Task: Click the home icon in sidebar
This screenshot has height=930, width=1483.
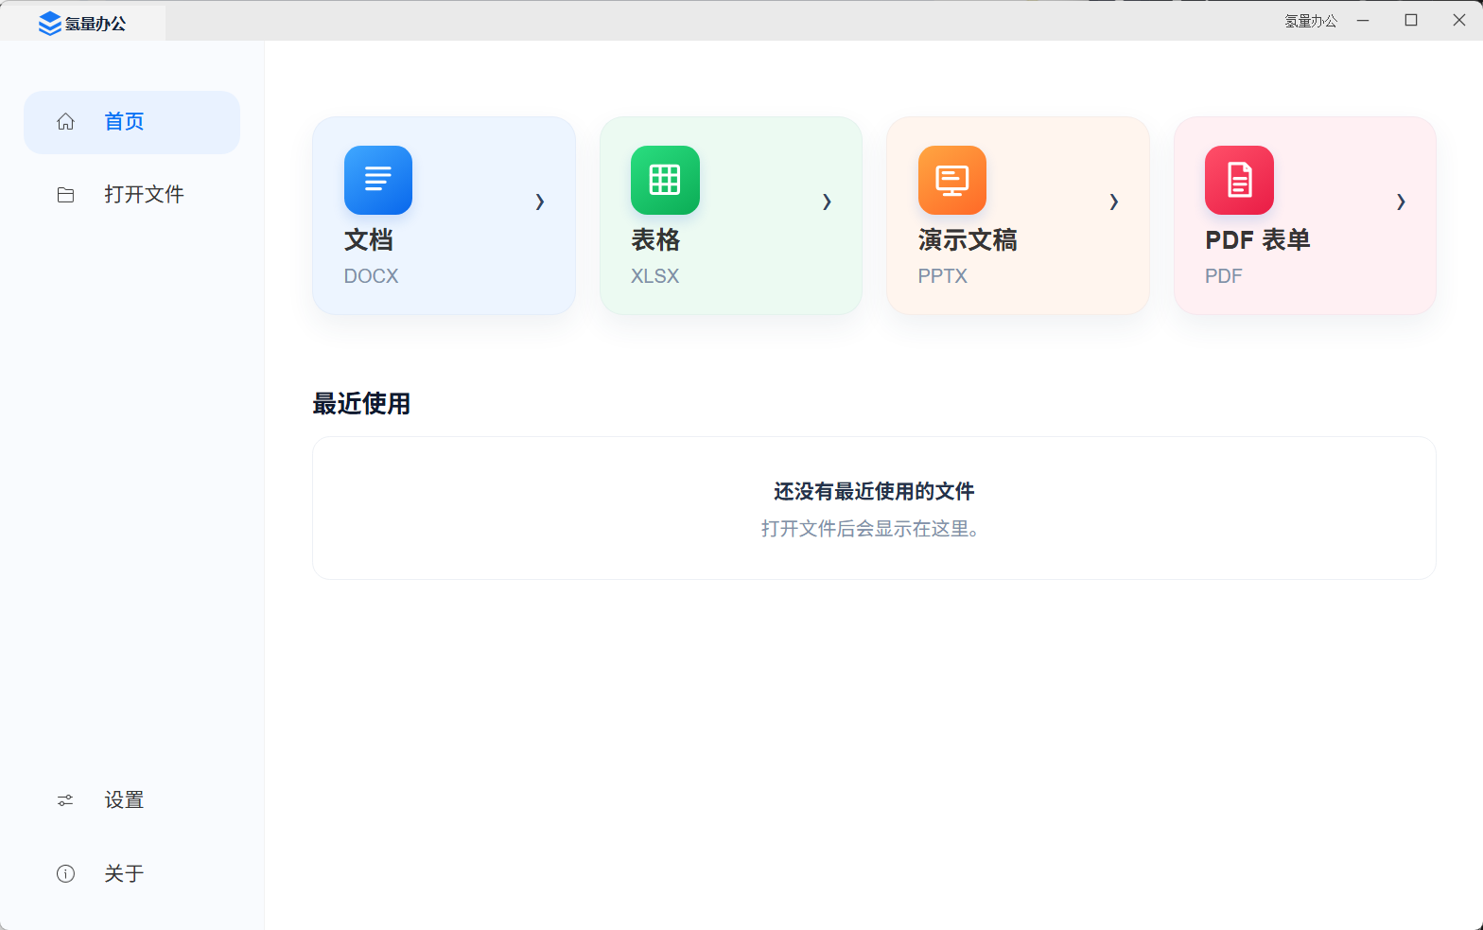Action: 65,121
